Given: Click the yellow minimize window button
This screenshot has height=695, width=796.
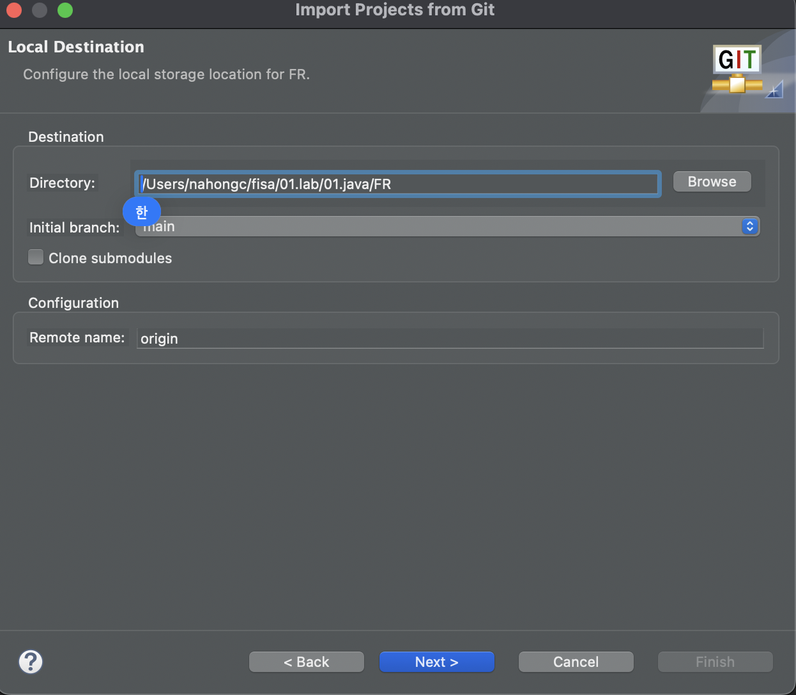Looking at the screenshot, I should point(40,10).
